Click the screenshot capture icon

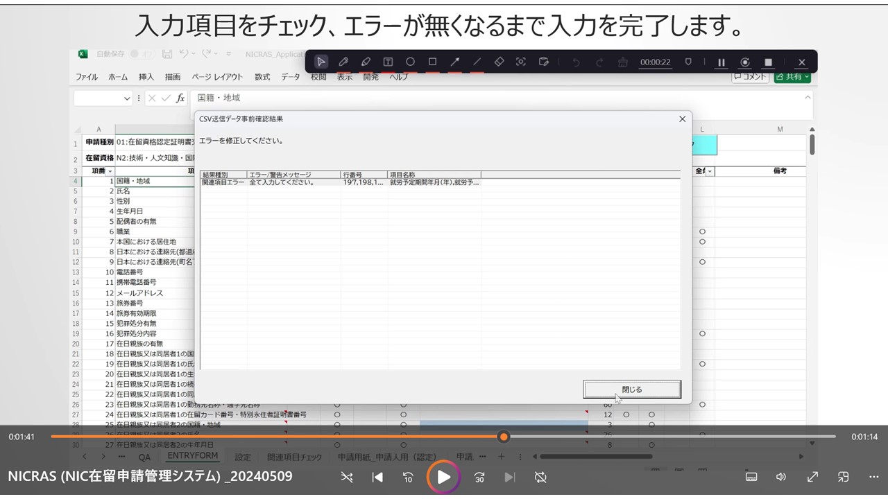point(521,62)
